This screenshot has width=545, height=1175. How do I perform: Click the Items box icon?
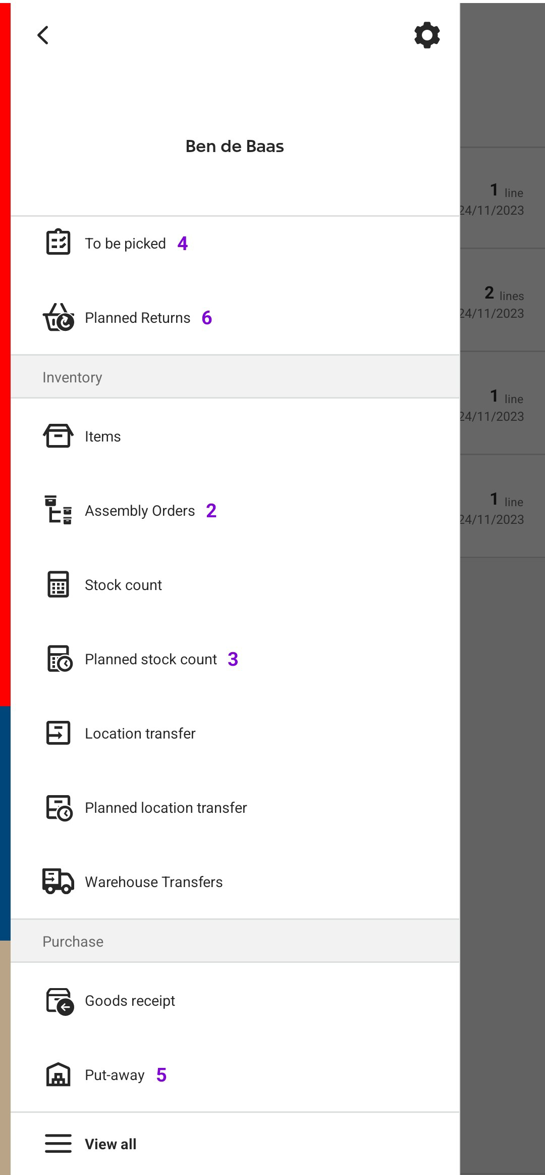tap(58, 436)
